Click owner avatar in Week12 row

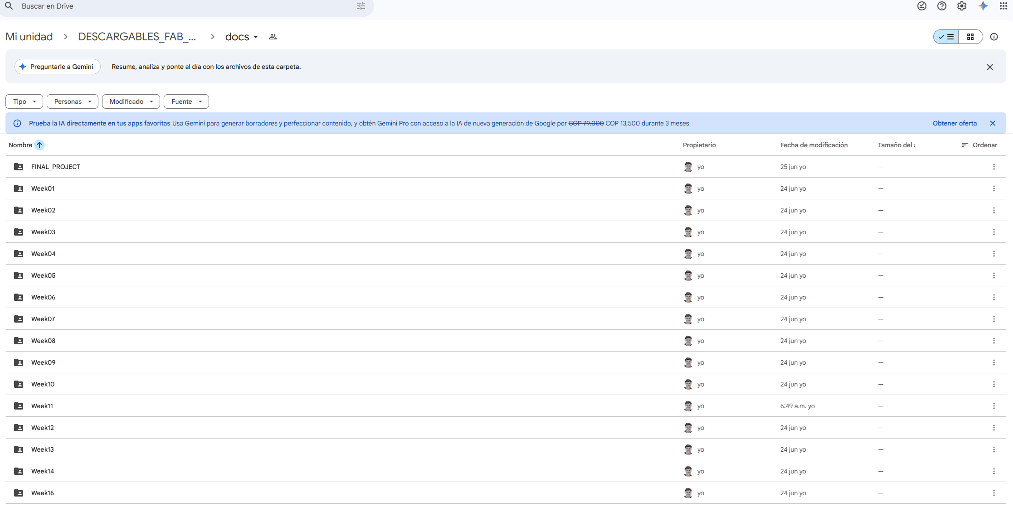coord(688,428)
